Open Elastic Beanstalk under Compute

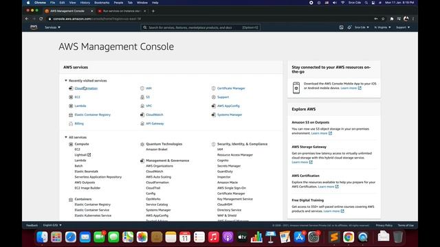point(87,172)
